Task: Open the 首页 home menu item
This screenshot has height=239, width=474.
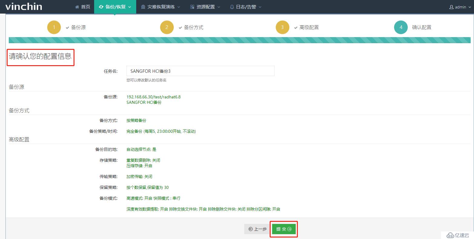Action: 83,7
